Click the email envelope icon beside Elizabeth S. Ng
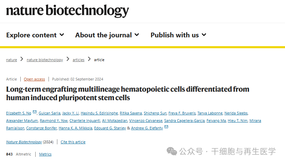The height and width of the screenshot is (163, 285). [35, 112]
